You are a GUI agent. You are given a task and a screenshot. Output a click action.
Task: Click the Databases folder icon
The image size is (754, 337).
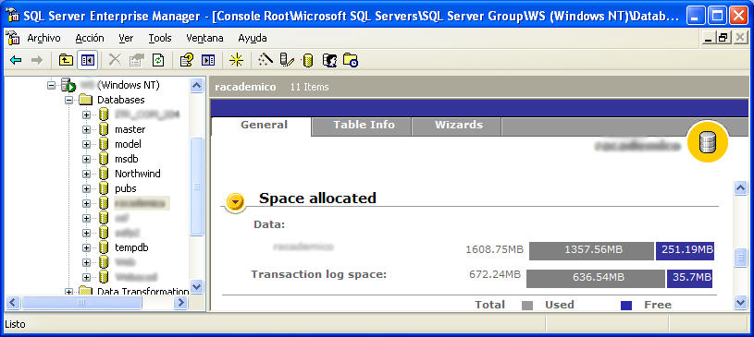pos(85,100)
